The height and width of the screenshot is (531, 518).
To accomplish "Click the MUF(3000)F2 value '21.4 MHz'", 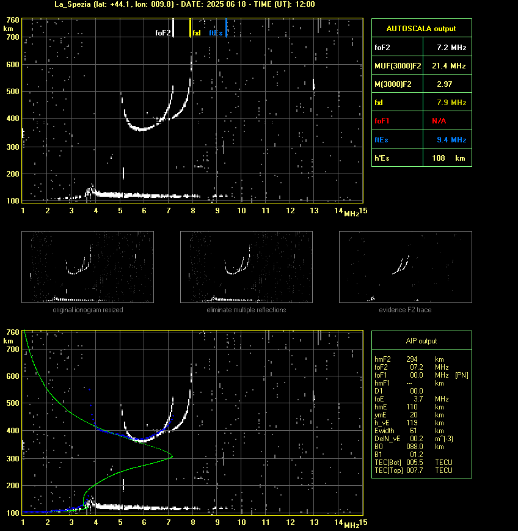I will pos(449,66).
